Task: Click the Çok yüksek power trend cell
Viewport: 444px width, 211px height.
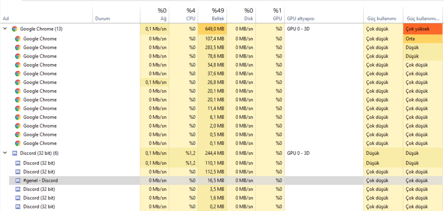Action: click(423, 29)
